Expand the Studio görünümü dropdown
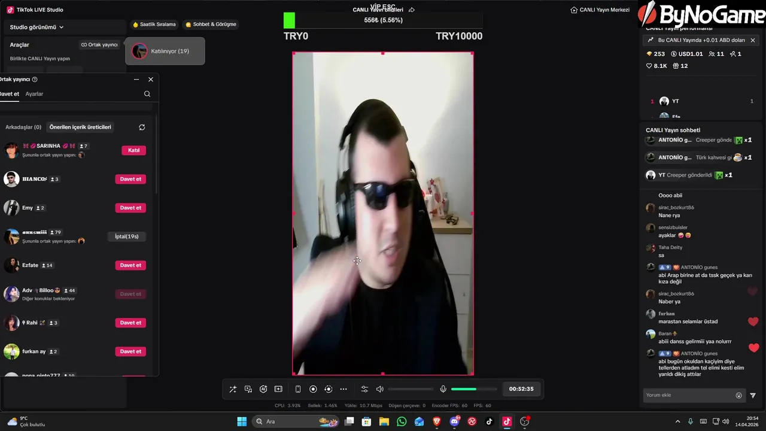Image resolution: width=766 pixels, height=431 pixels. click(37, 27)
